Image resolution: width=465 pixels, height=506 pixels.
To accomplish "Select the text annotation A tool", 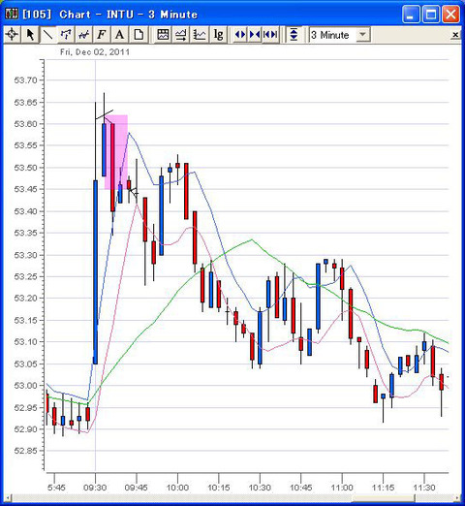I will coord(120,34).
